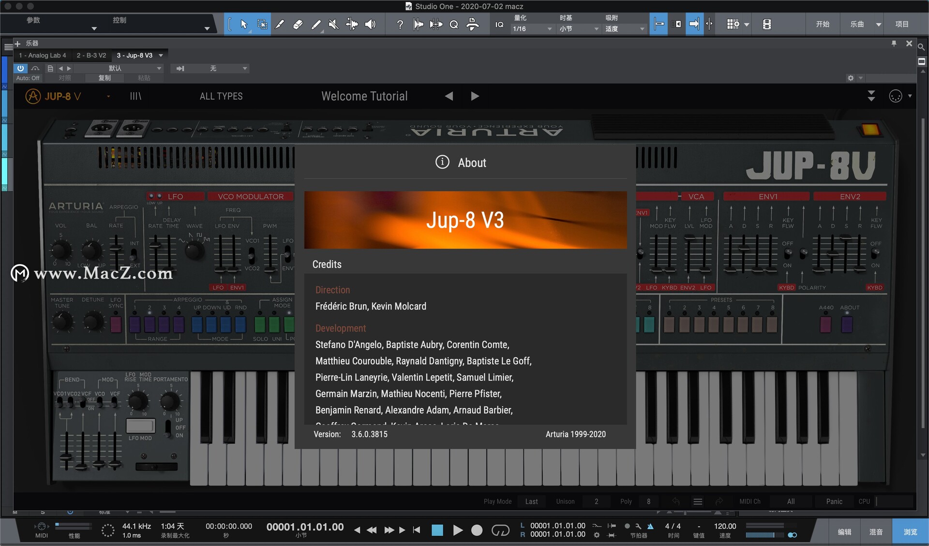The width and height of the screenshot is (929, 546).
Task: Open instrument tab list dropdown arrow
Action: [x=161, y=55]
